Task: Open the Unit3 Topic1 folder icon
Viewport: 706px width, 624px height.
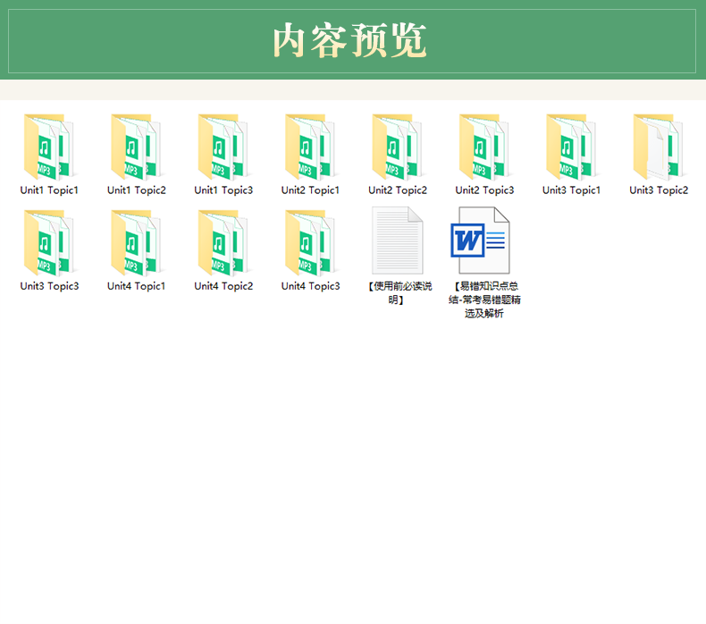Action: point(571,147)
